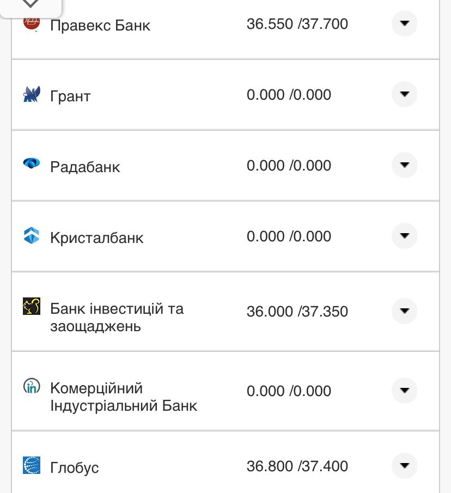Open the Кристалбанк dropdown arrow
This screenshot has height=493, width=451.
404,236
